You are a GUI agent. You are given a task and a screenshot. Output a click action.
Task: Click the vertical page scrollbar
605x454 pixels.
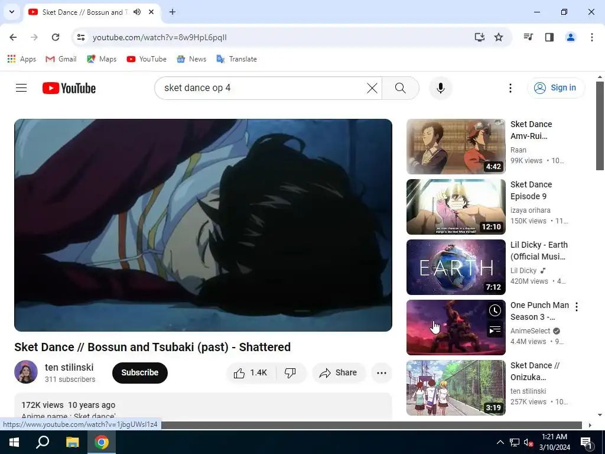[600, 125]
